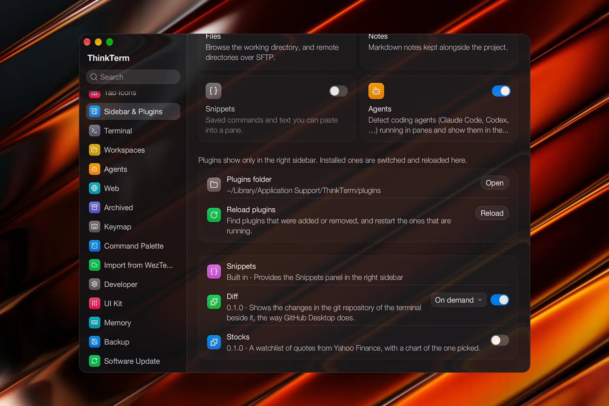
Task: Click the purple Snippets plugin icon
Action: coord(214,272)
